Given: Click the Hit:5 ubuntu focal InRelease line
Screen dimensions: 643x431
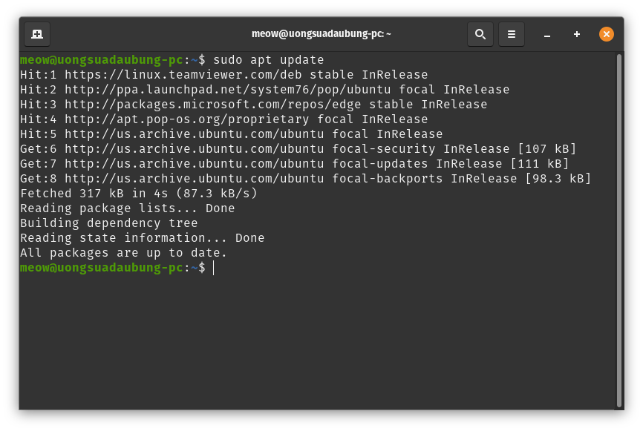Looking at the screenshot, I should pos(231,134).
